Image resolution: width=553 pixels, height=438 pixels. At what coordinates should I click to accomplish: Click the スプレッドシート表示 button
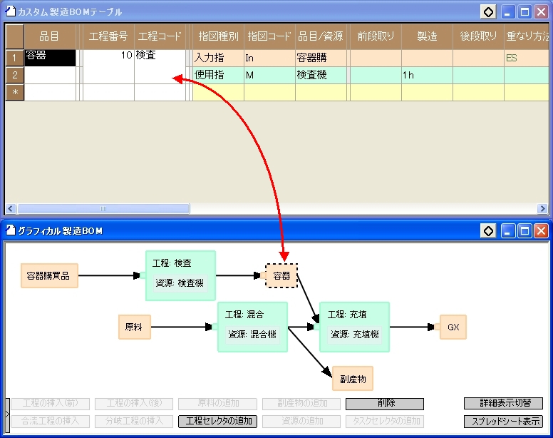pyautogui.click(x=503, y=421)
